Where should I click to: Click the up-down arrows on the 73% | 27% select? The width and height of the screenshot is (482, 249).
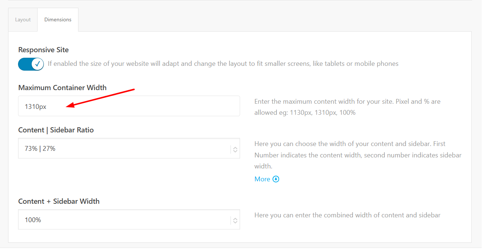tap(235, 149)
